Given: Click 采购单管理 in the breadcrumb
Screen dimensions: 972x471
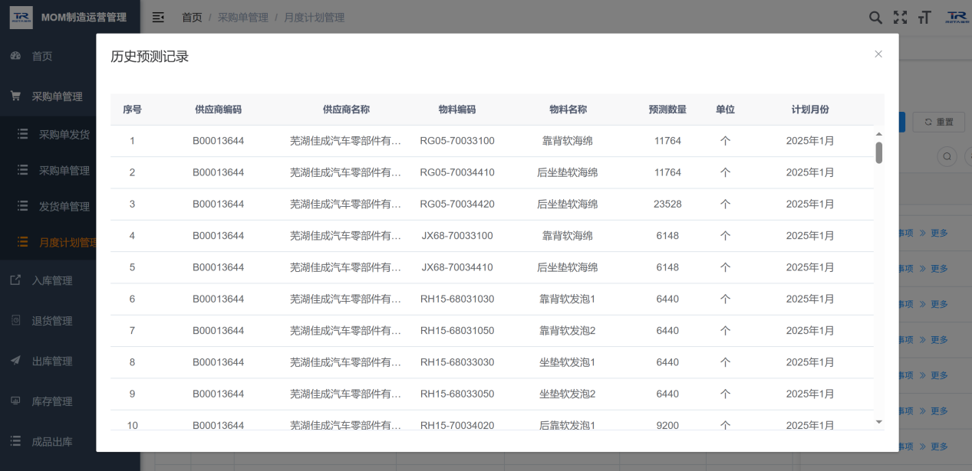Looking at the screenshot, I should click(243, 17).
